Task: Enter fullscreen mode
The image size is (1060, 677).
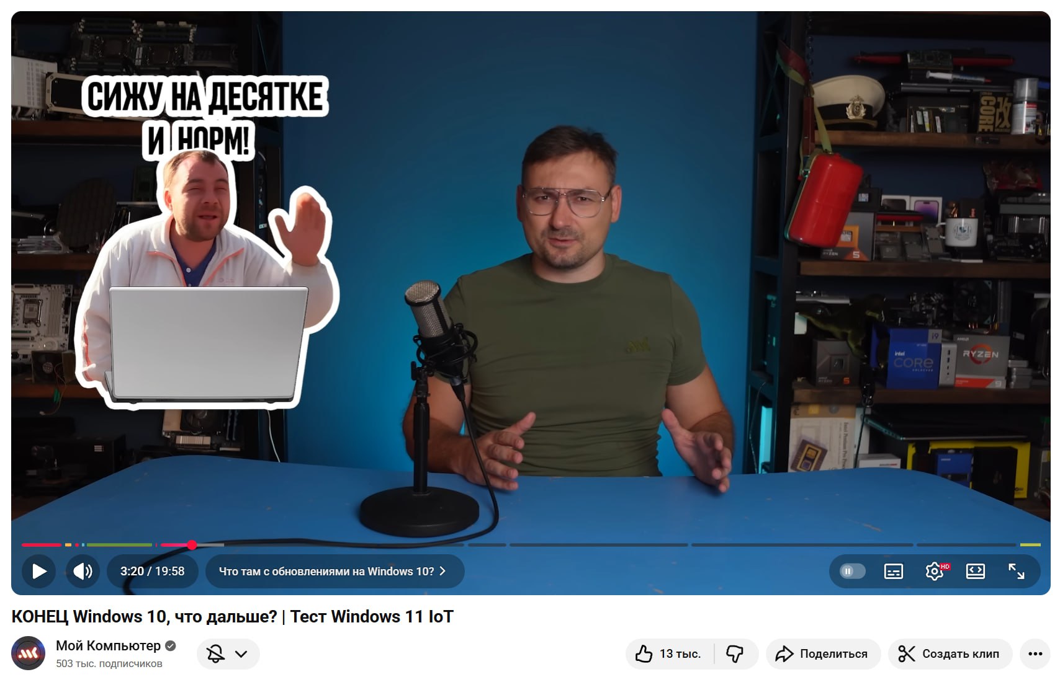Action: [x=1016, y=571]
